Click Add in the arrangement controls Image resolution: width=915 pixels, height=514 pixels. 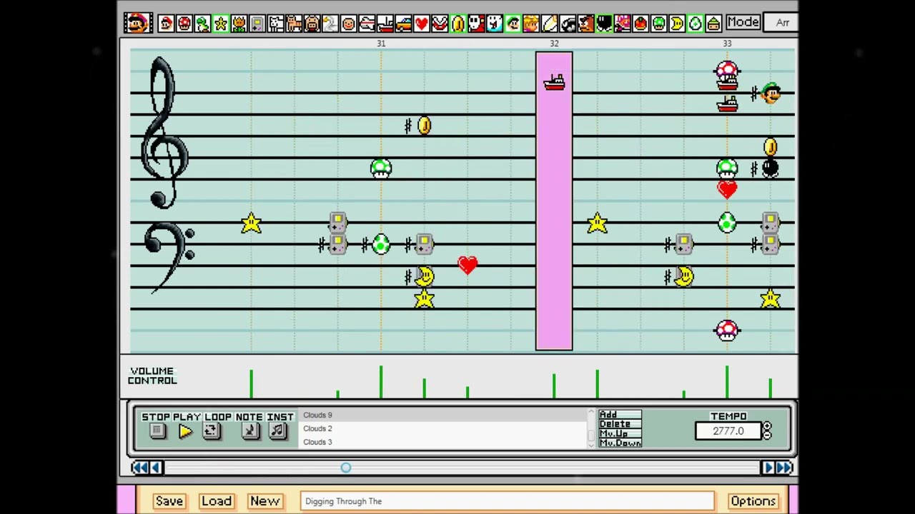620,415
